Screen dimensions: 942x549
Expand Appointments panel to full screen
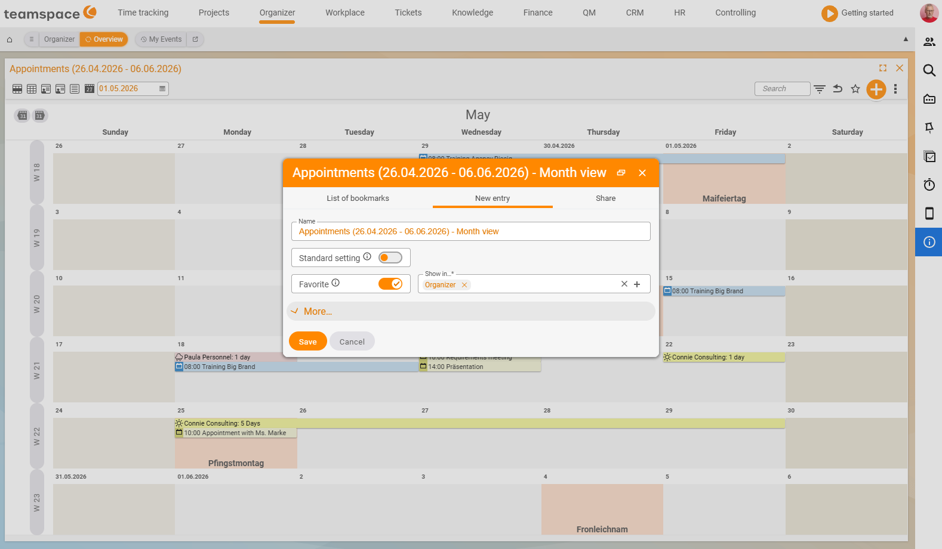click(x=883, y=68)
